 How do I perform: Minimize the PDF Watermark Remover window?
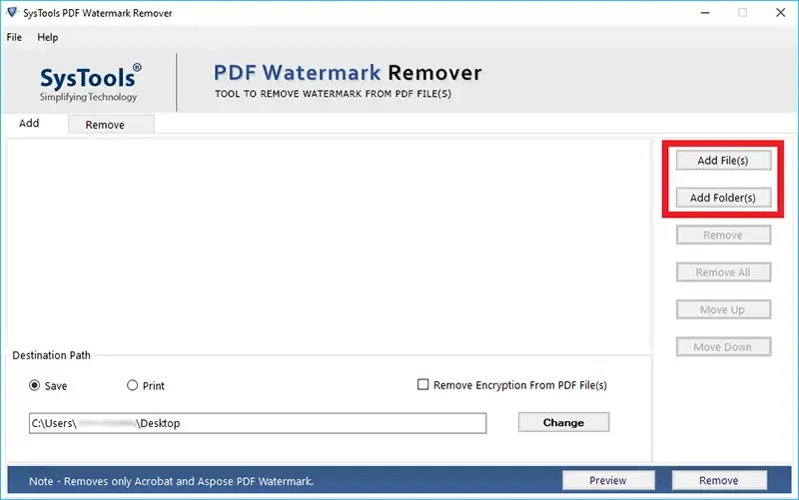[705, 13]
